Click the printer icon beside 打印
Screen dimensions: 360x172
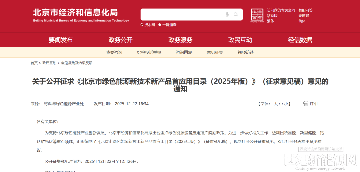pos(306,104)
